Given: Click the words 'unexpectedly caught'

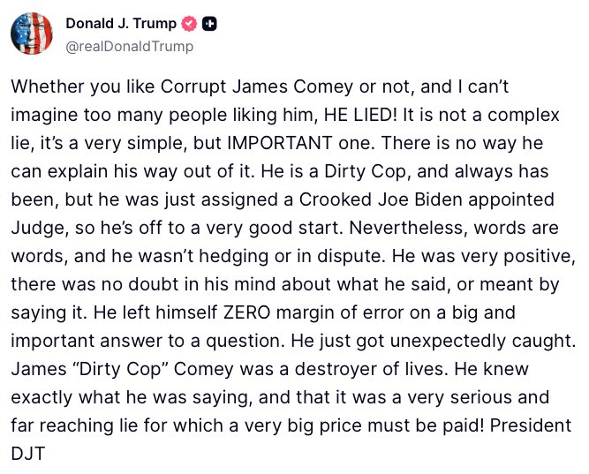Looking at the screenshot, I should click(483, 342).
